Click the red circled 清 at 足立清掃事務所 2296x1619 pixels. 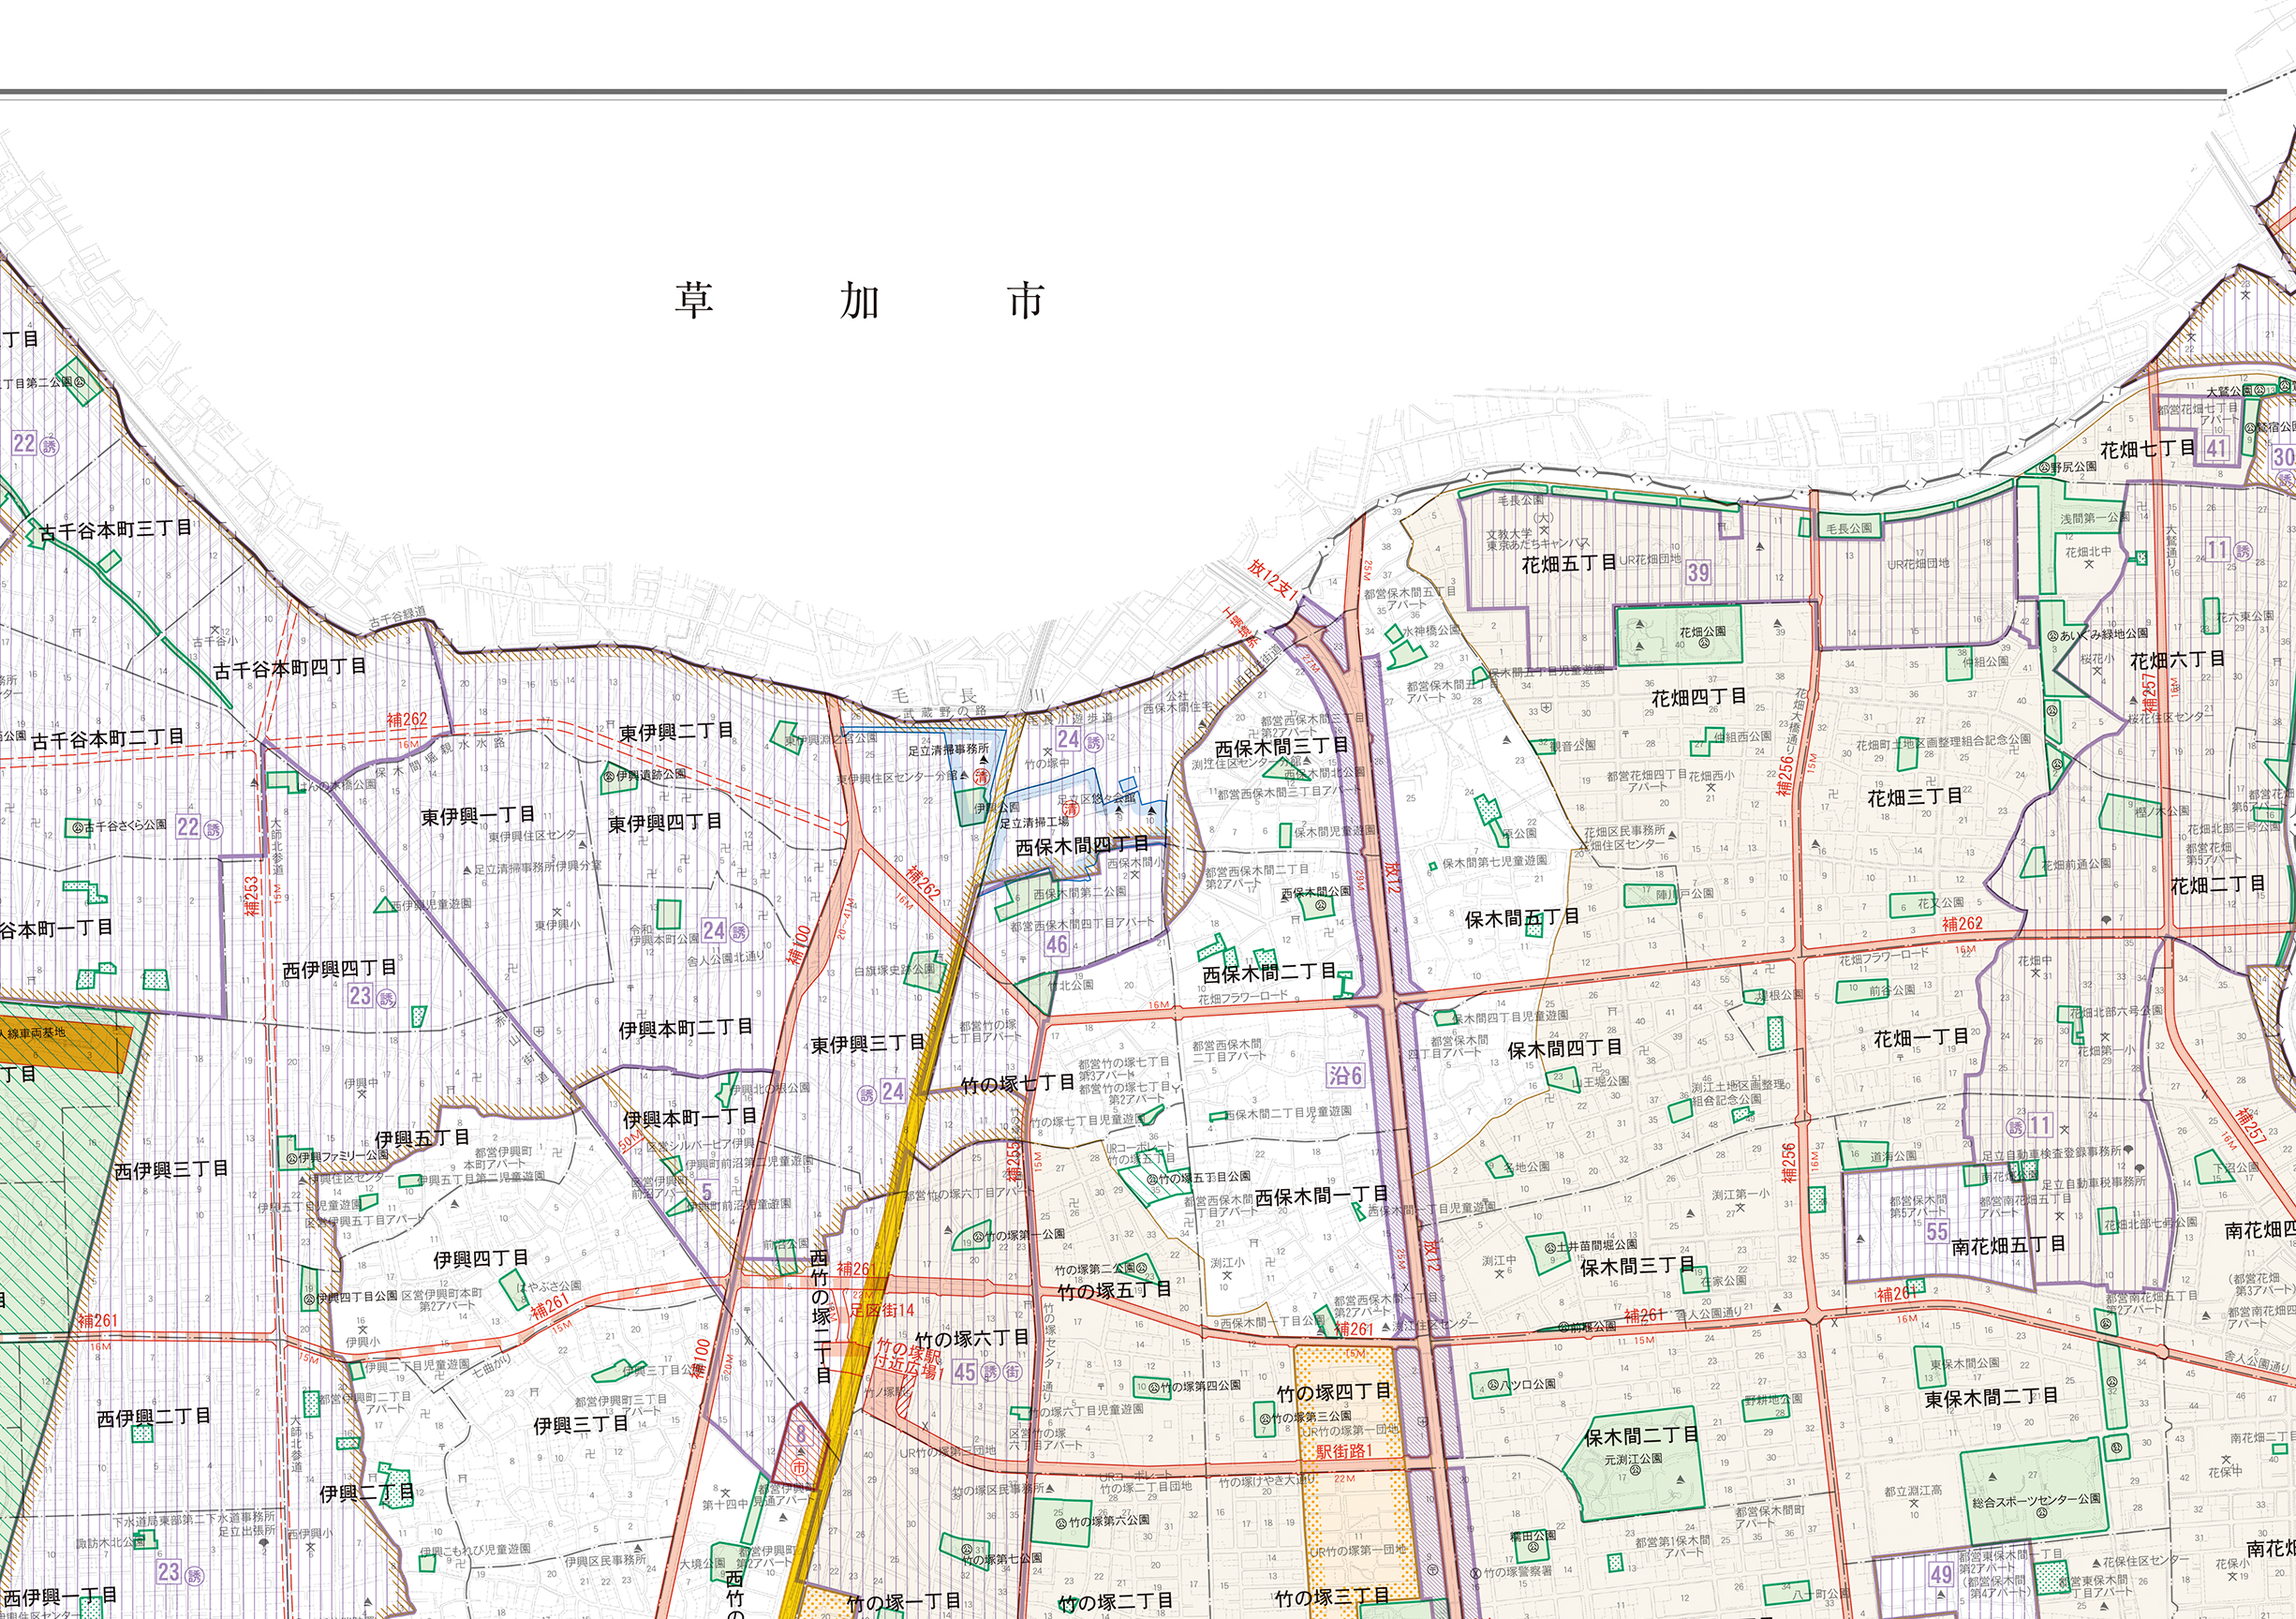click(x=980, y=777)
